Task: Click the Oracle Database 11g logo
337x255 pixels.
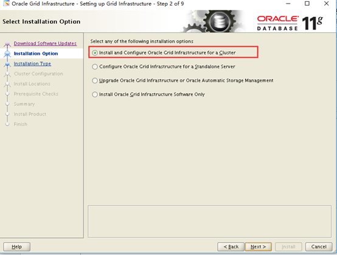Action: tap(290, 23)
